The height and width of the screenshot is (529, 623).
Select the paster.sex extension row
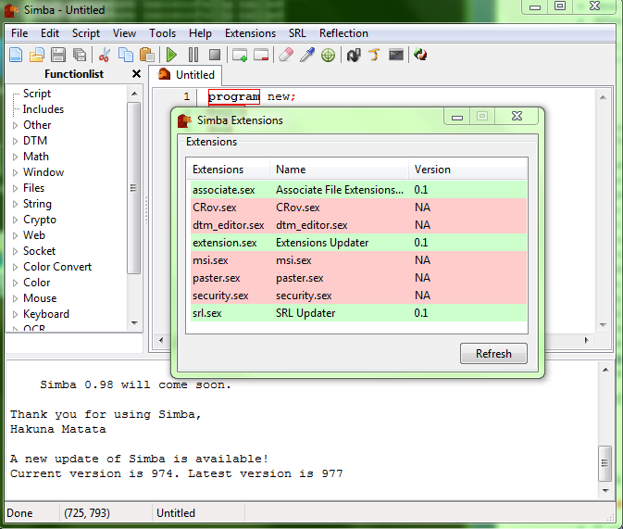358,278
